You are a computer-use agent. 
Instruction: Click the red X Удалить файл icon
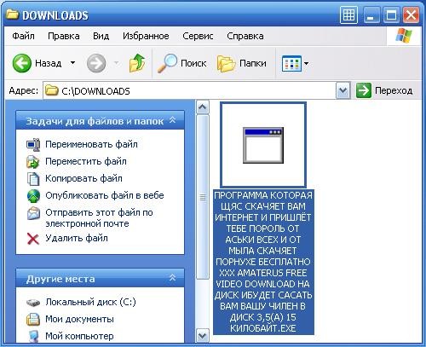[x=33, y=239]
